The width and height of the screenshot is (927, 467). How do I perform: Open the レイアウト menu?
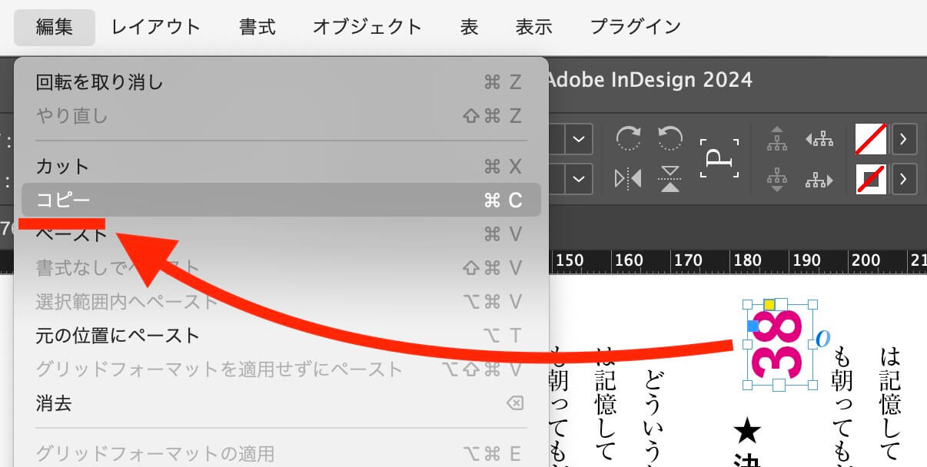[155, 27]
